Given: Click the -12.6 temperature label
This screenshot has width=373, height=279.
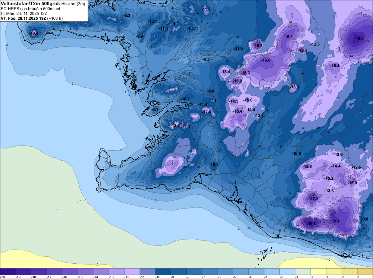Looking at the screenshot, I should (x=356, y=167).
